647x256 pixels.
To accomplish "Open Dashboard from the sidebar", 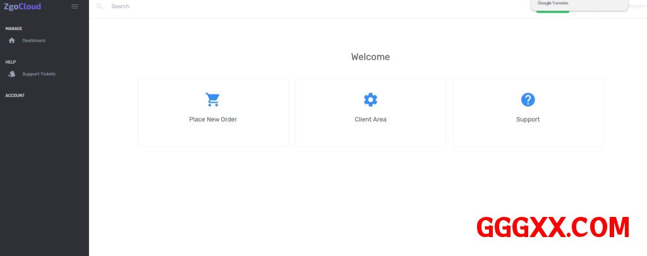I will (33, 40).
